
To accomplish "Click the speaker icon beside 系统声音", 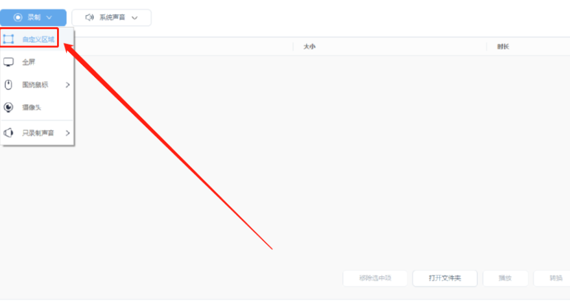I will click(89, 17).
